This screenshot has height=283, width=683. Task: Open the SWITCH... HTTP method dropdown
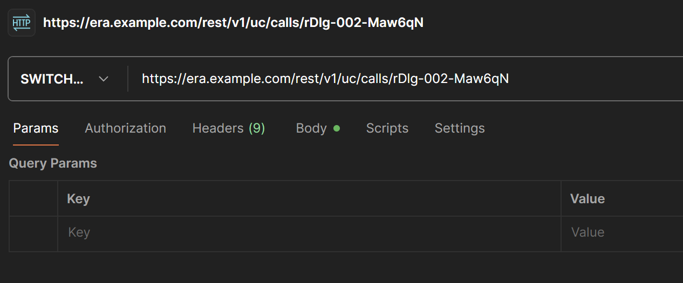coord(52,79)
